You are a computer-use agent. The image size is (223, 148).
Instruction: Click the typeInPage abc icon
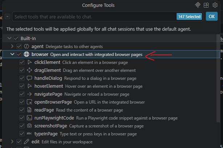pos(29,133)
